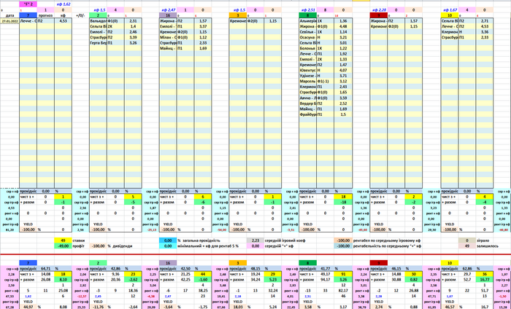Click the Альмерія match cell
Image resolution: width=511 pixels, height=309 pixels.
coord(307,21)
